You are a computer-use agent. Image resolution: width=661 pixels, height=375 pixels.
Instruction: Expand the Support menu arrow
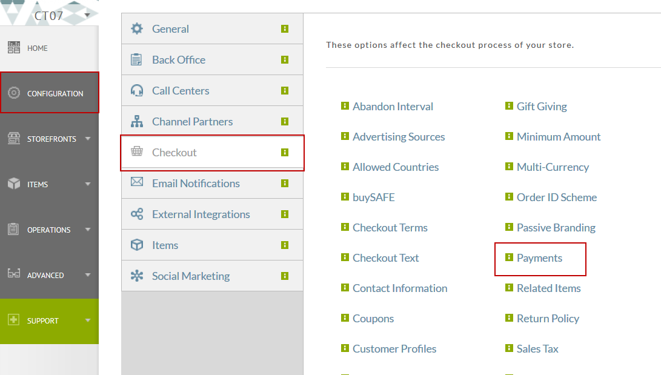(88, 320)
